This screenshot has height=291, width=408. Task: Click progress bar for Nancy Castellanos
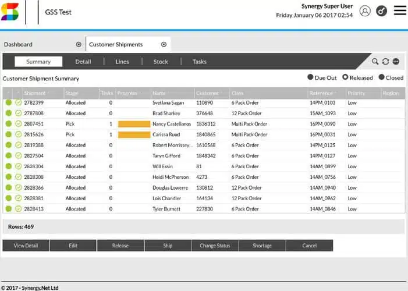point(134,124)
